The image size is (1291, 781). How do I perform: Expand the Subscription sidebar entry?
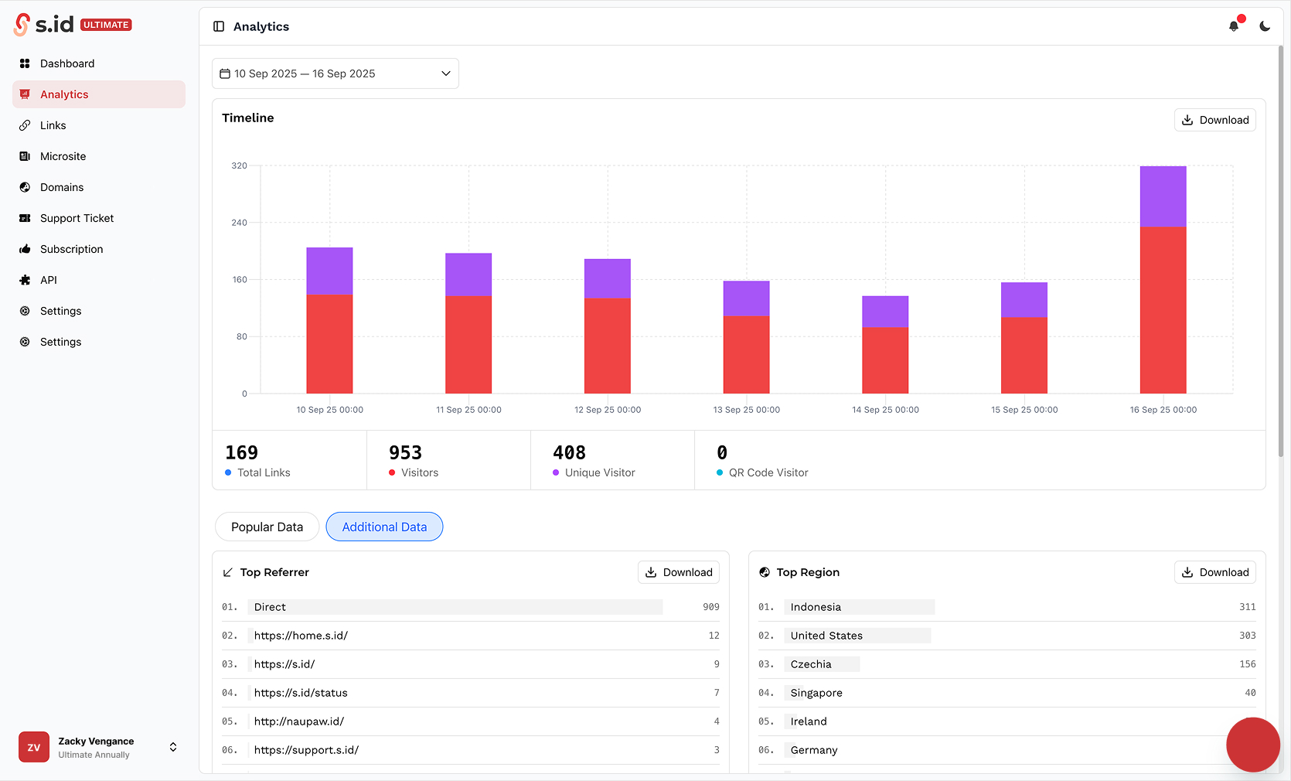click(71, 248)
